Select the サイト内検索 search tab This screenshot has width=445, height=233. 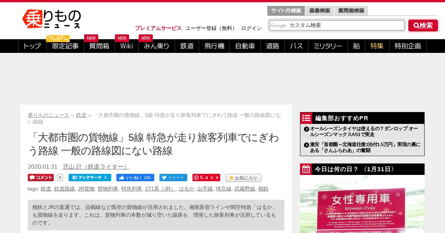point(286,11)
